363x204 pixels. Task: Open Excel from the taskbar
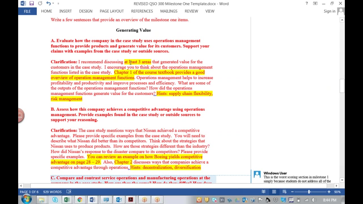67,200
